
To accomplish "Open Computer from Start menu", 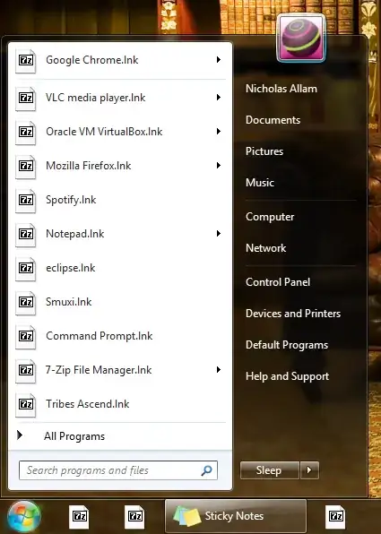I will [270, 217].
